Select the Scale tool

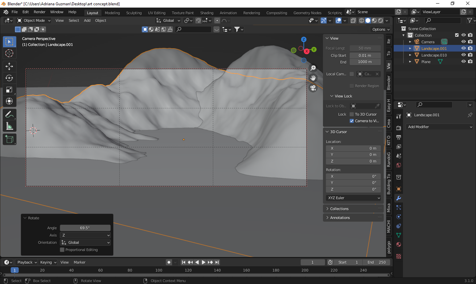(x=9, y=90)
